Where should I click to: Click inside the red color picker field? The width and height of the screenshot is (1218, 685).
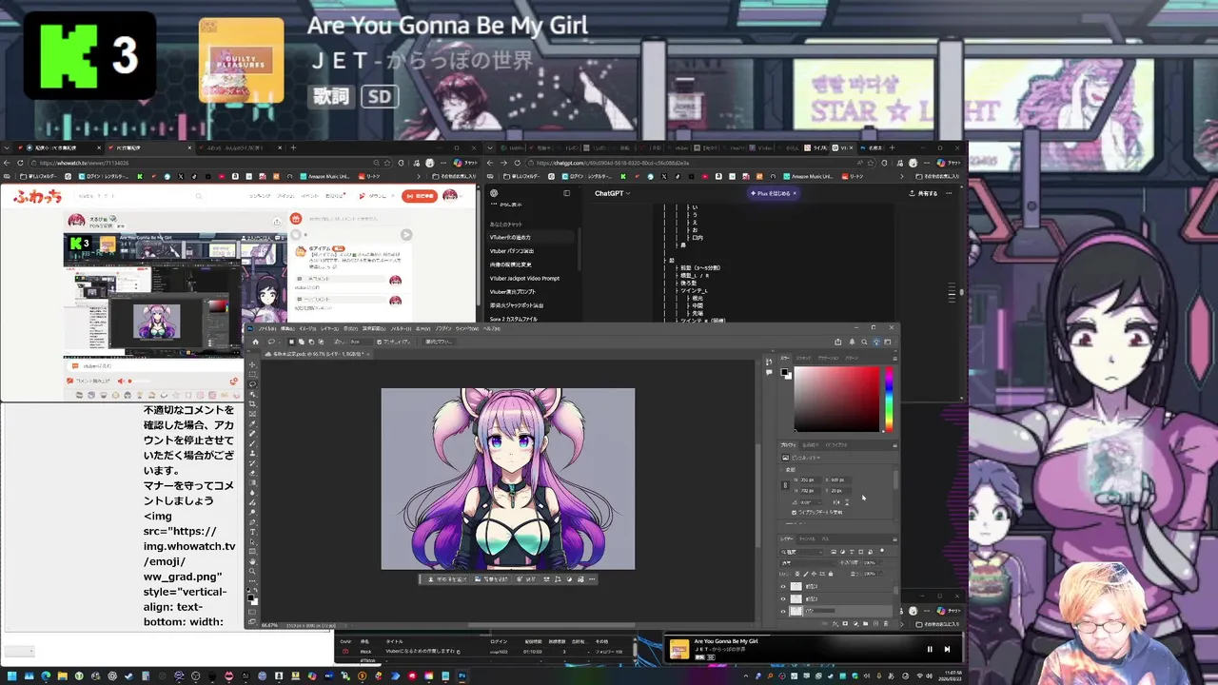tap(836, 400)
